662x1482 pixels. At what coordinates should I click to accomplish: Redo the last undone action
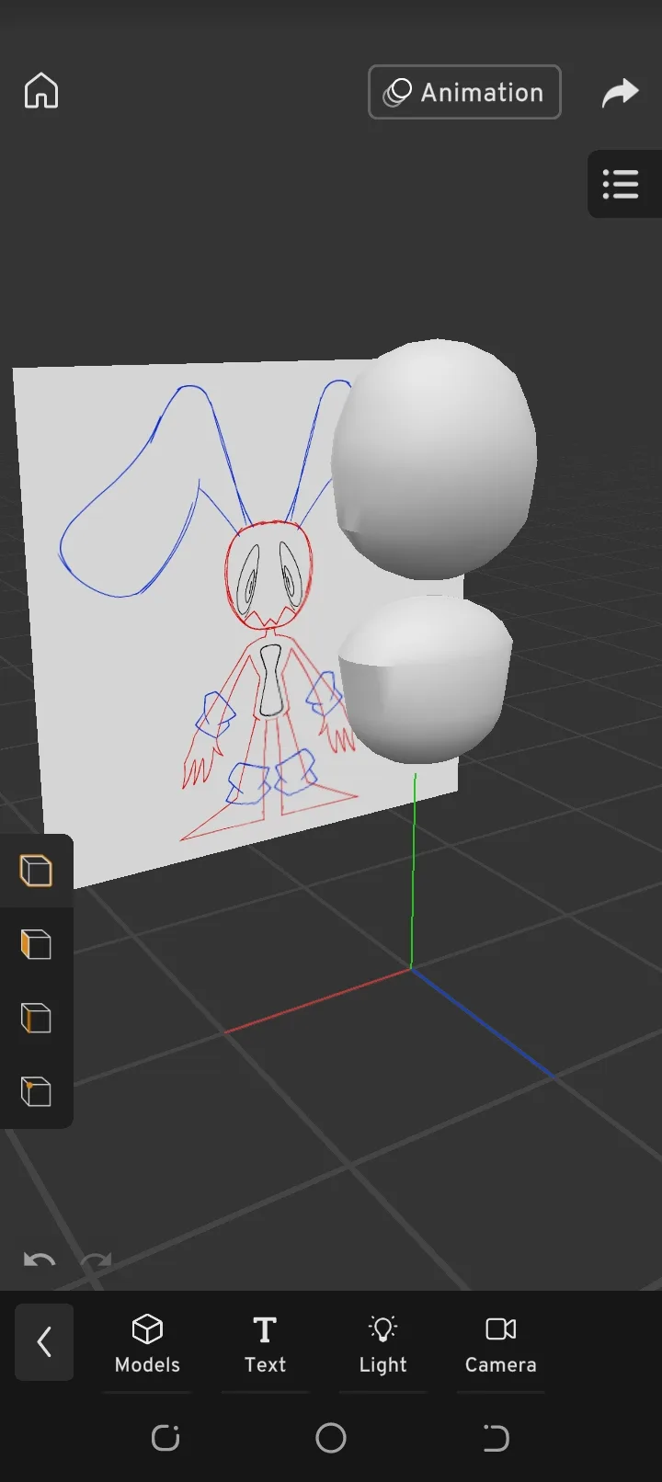coord(96,1260)
